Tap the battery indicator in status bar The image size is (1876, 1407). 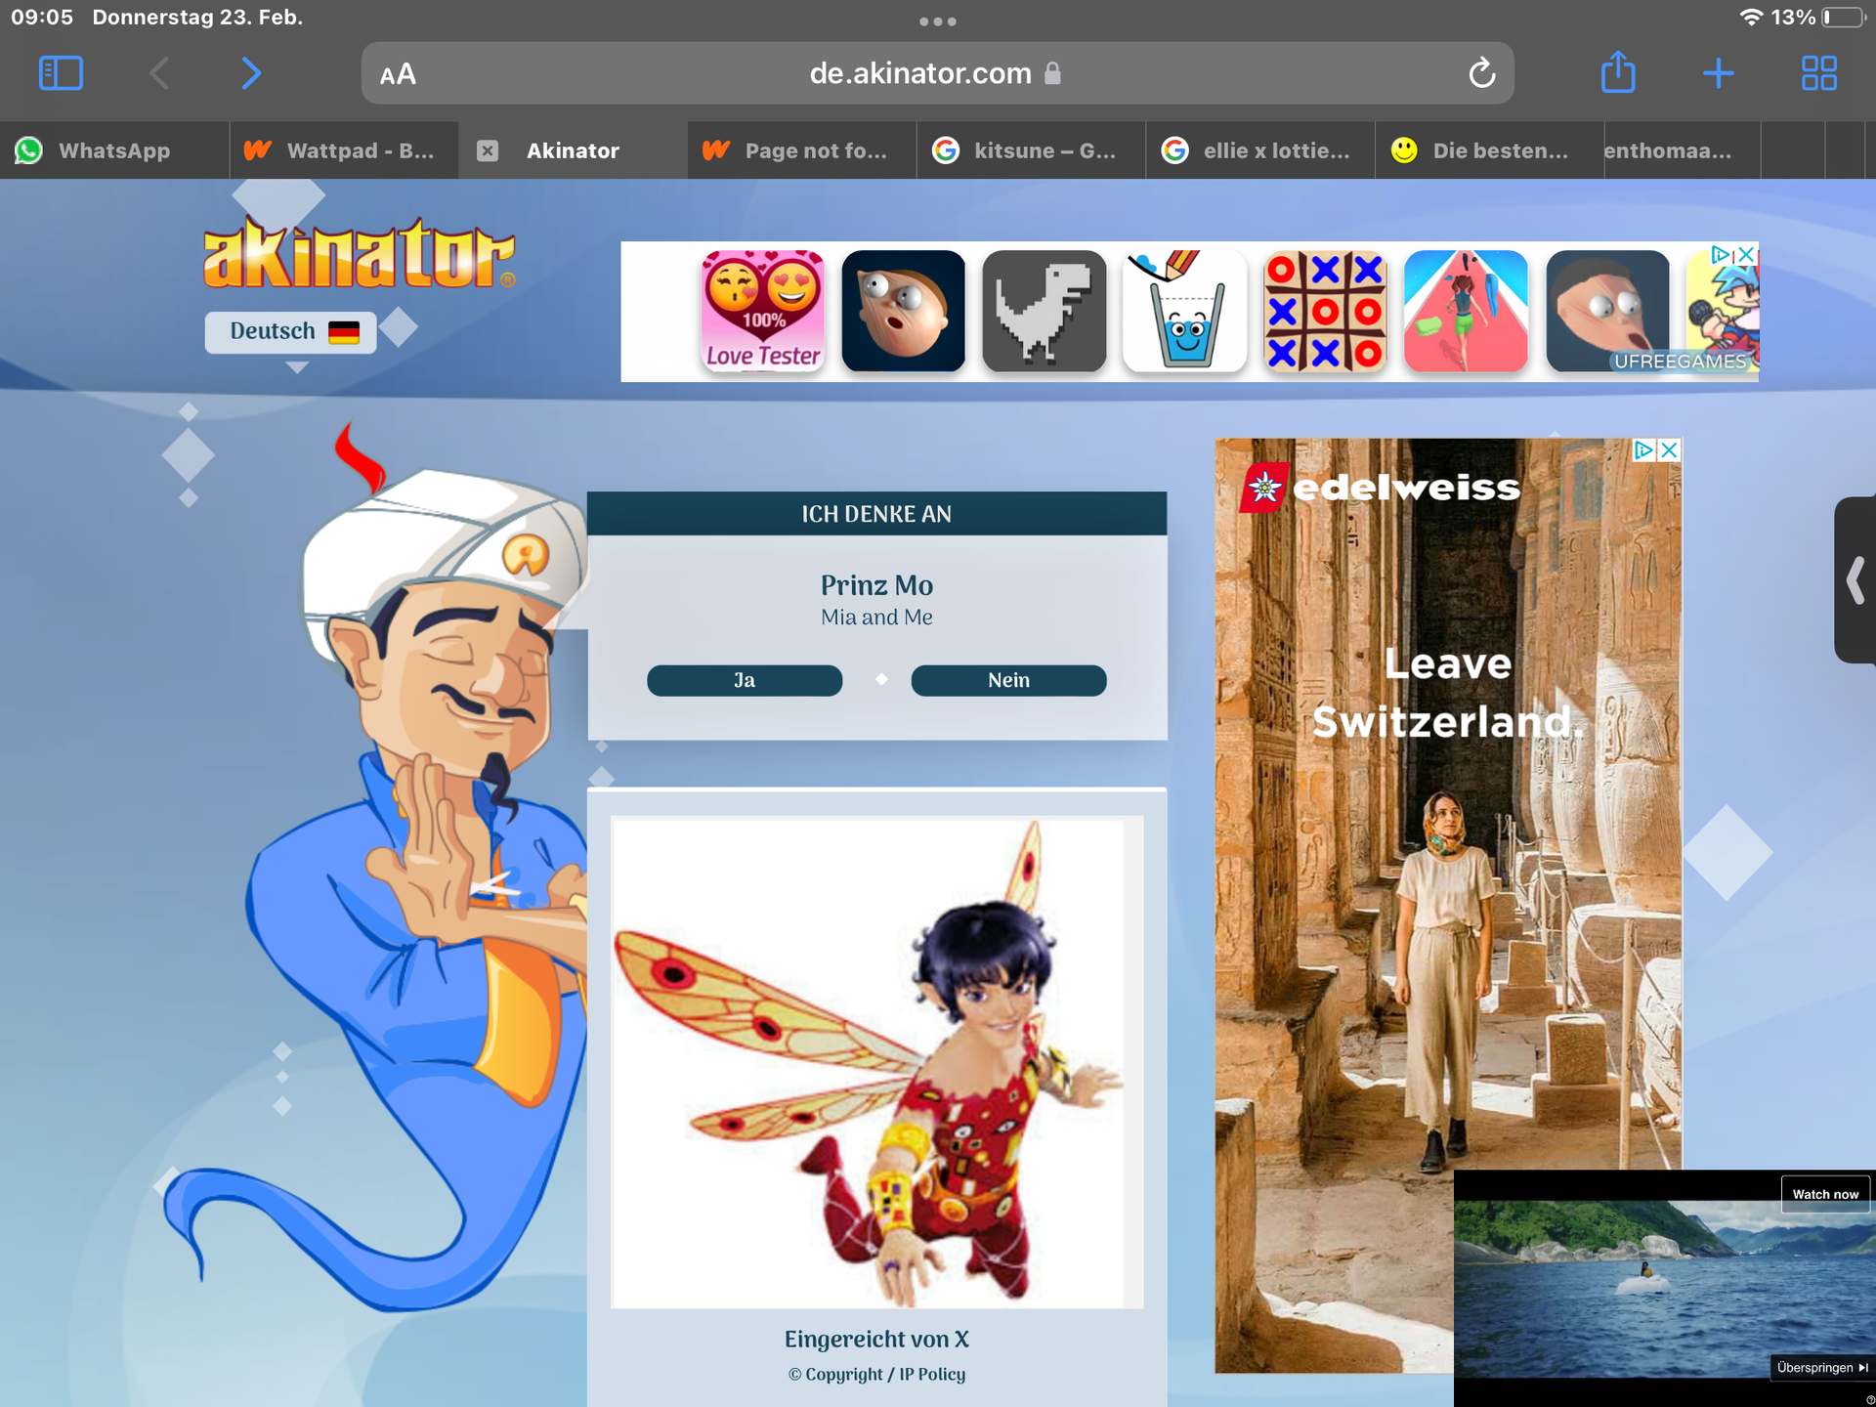click(x=1845, y=18)
